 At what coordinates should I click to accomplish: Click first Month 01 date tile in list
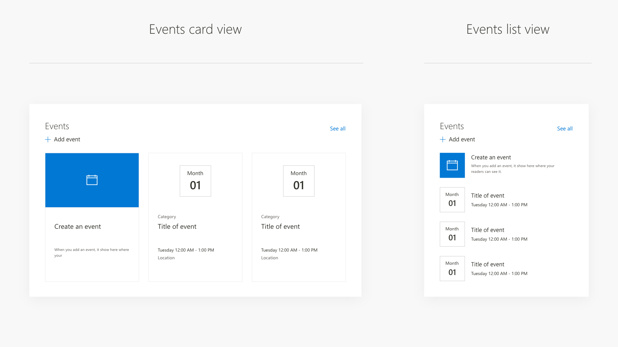click(452, 200)
